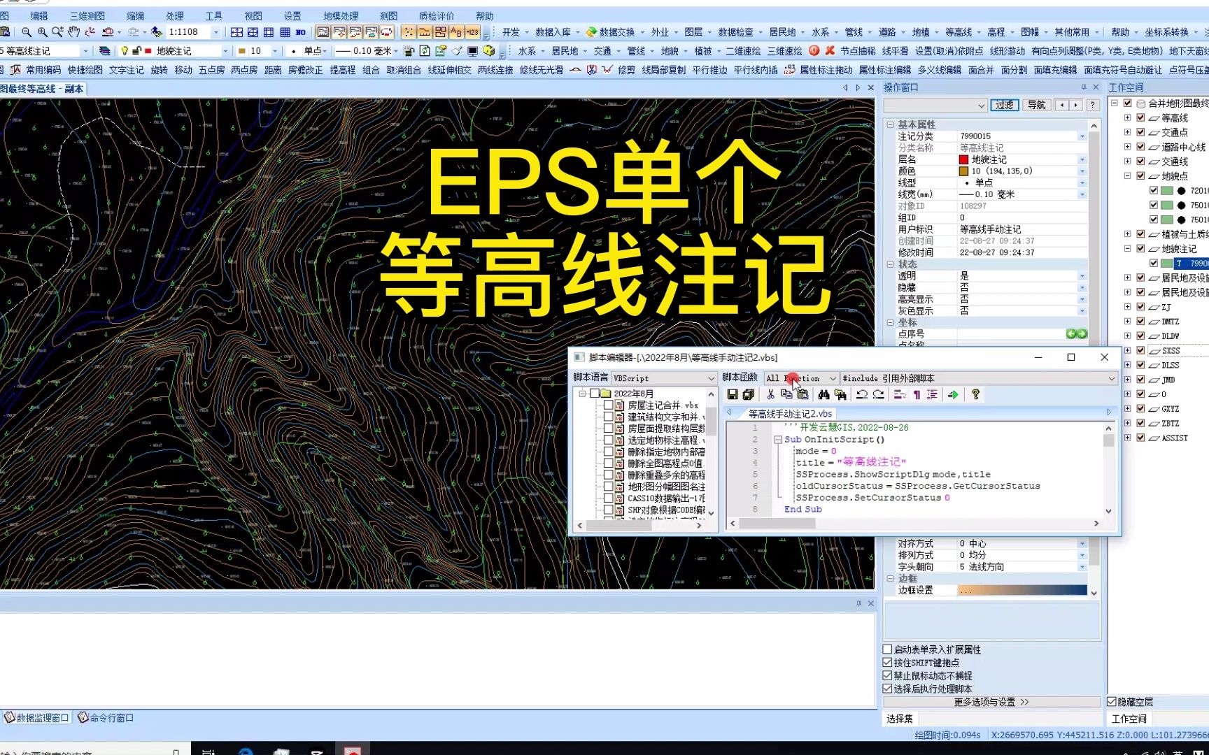Open the 处理 menu in the menu bar
The width and height of the screenshot is (1209, 755).
tap(174, 15)
